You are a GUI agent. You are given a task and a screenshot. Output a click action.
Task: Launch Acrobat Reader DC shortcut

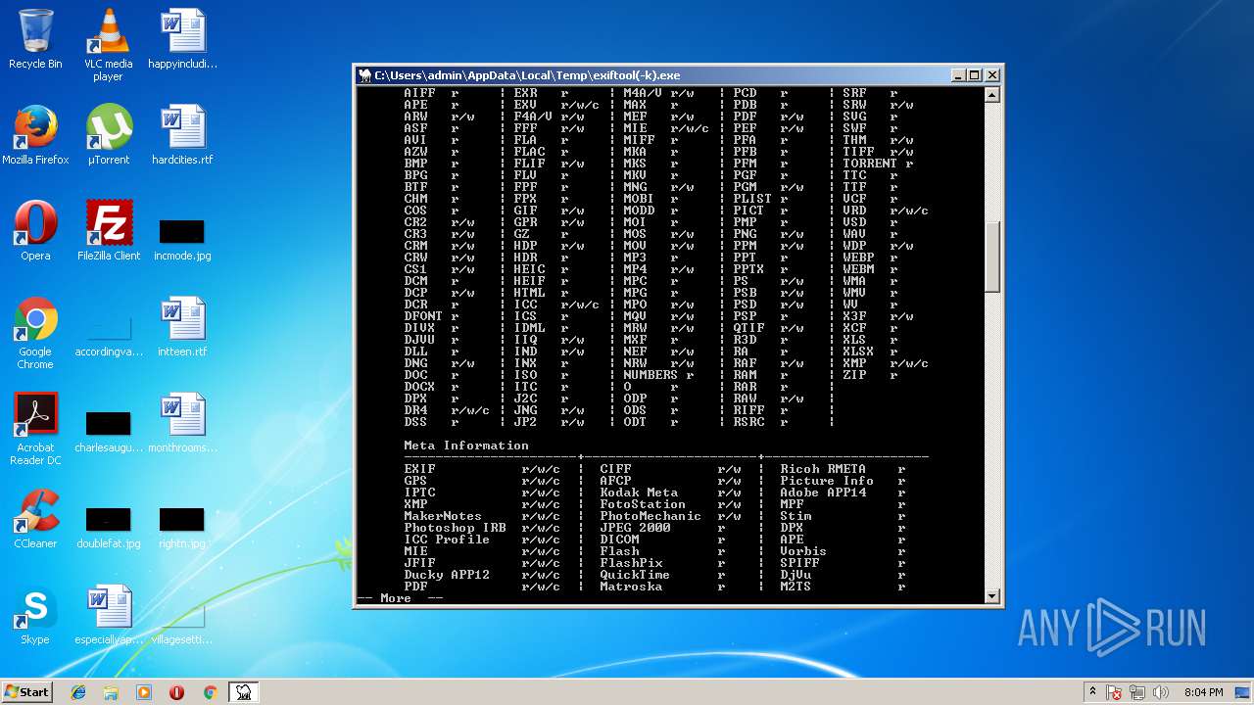[x=35, y=429]
